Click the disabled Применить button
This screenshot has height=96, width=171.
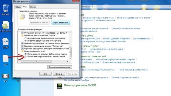pyautogui.click(x=72, y=74)
